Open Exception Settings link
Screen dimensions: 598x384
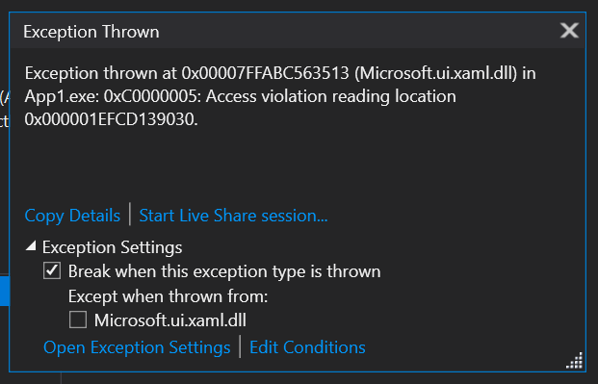pos(137,347)
